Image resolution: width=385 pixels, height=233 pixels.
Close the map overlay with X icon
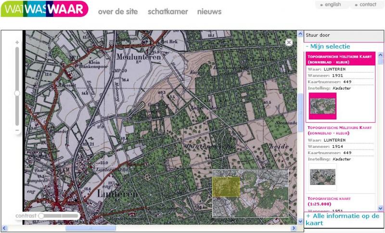[x=289, y=42]
